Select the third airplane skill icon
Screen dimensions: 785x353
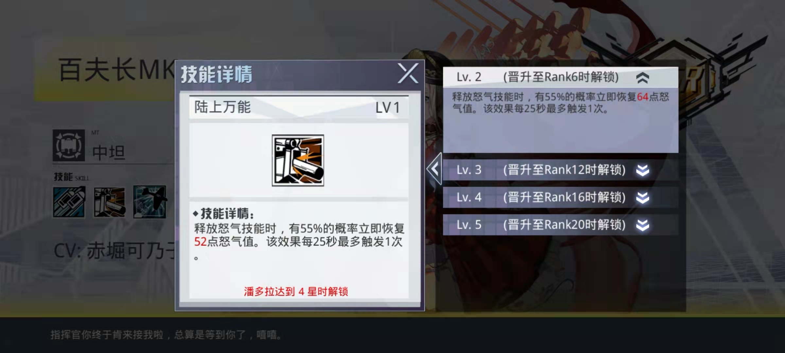150,202
